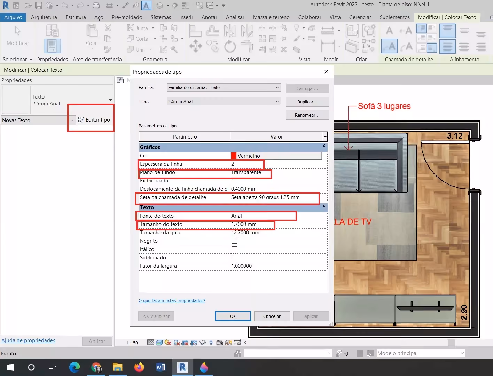Click the Vermelho red color swatch value
Image resolution: width=493 pixels, height=376 pixels.
click(276, 156)
